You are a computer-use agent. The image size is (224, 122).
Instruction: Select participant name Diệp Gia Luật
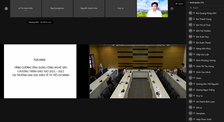(x=202, y=55)
